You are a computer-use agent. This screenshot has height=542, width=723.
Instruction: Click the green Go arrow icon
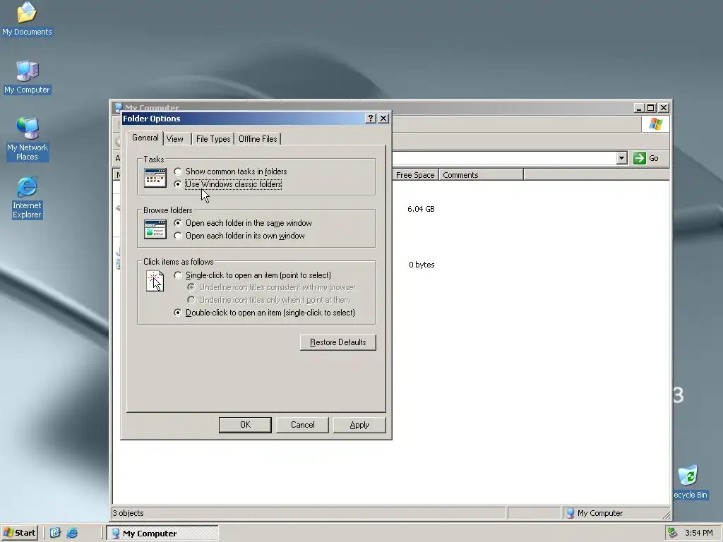pos(639,158)
